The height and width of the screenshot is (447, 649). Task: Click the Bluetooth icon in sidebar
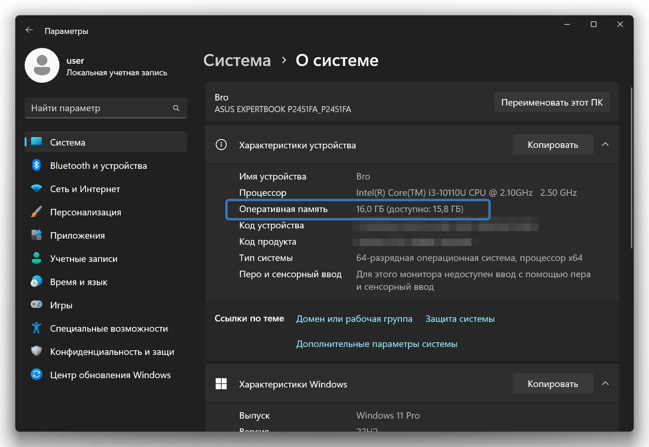pos(37,166)
